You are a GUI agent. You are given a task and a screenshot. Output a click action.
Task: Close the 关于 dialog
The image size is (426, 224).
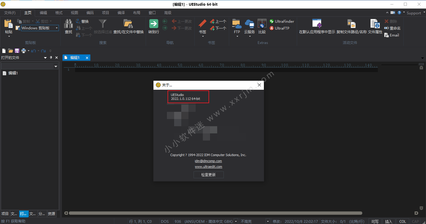click(x=259, y=85)
